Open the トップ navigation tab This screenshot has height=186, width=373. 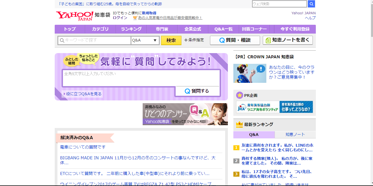tap(70, 29)
